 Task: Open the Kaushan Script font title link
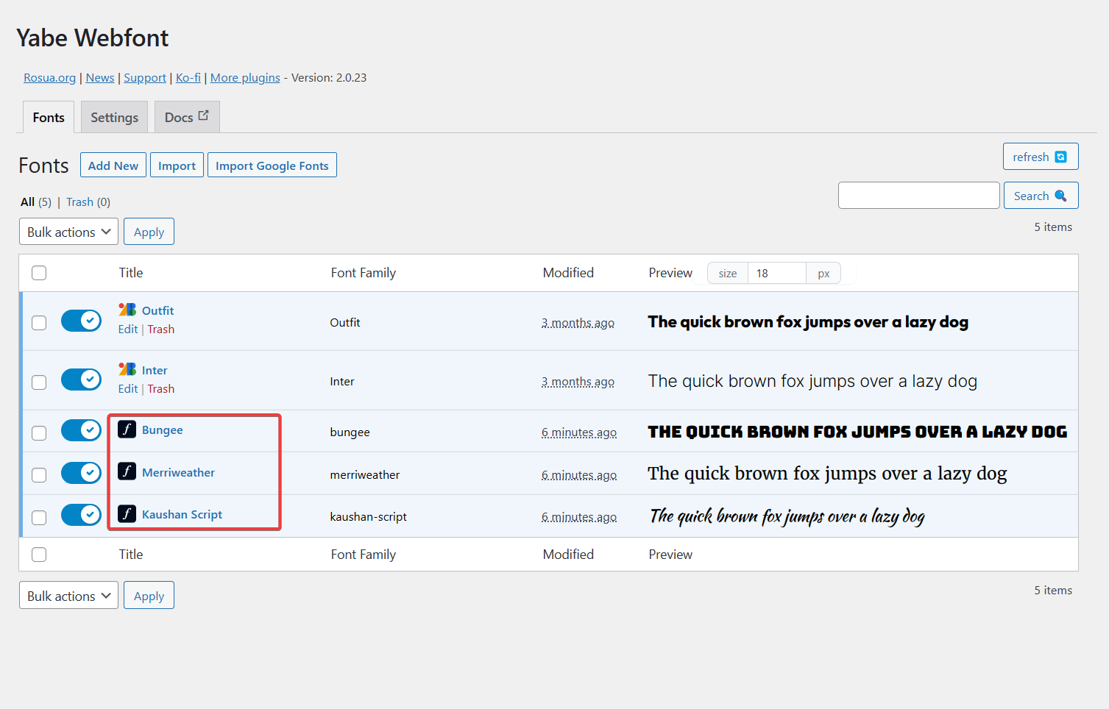point(183,514)
